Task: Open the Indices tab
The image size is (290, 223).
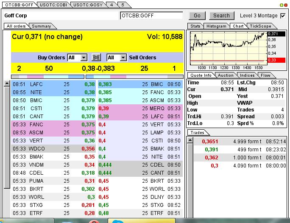Action: [247, 75]
